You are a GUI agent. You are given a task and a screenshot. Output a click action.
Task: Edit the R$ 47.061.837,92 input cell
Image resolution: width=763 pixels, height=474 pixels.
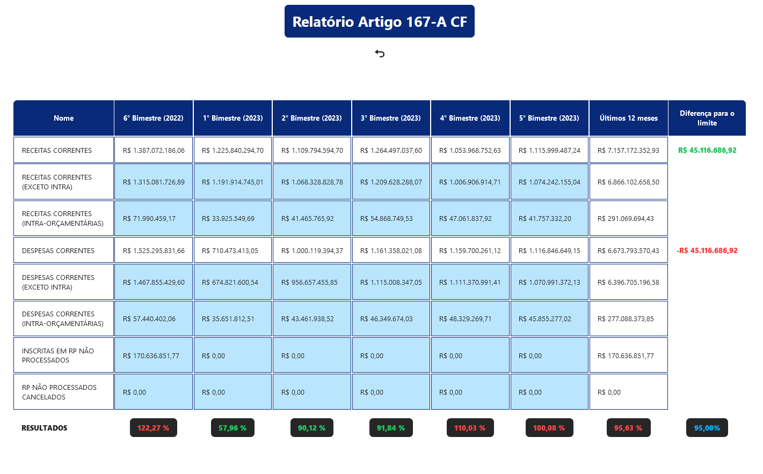470,218
